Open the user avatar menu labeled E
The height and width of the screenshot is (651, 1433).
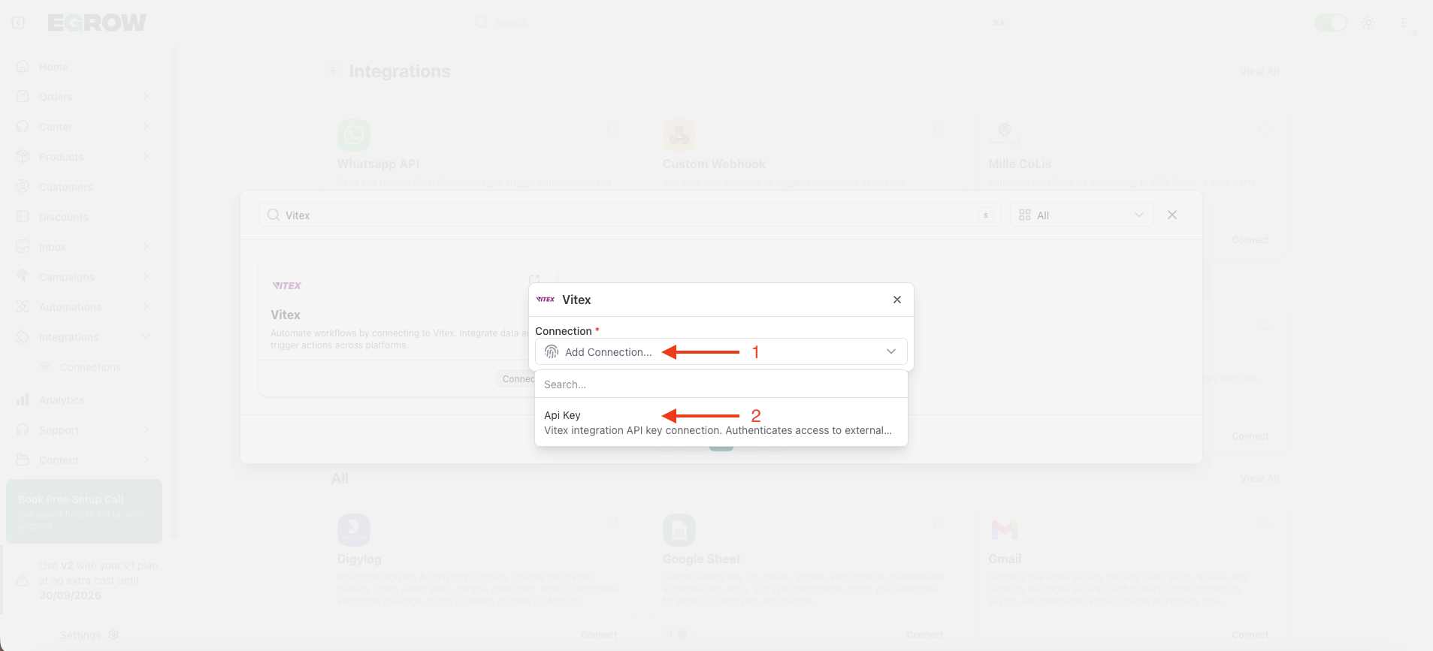1404,23
